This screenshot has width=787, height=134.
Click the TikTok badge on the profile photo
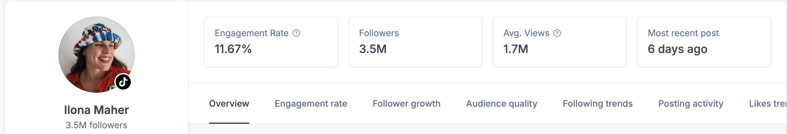point(123,82)
